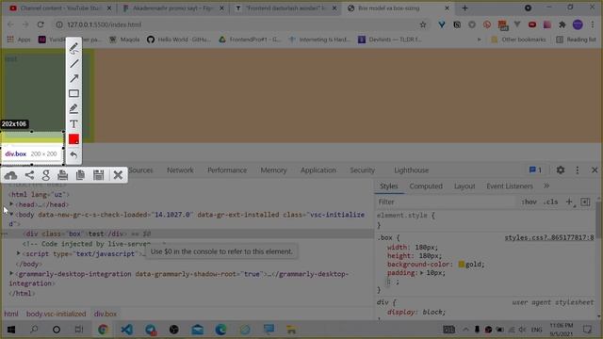Viewport: 603px width, 339px height.
Task: Expand the head element node
Action: [x=11, y=204]
